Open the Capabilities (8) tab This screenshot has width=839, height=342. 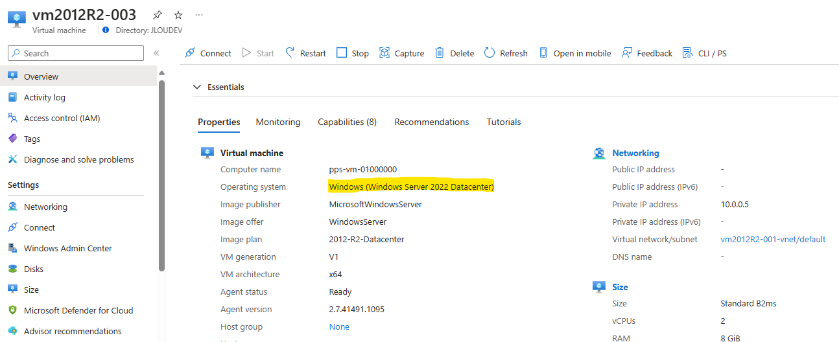pyautogui.click(x=347, y=122)
